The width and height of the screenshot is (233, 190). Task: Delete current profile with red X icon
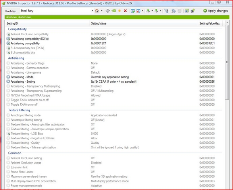(125, 11)
